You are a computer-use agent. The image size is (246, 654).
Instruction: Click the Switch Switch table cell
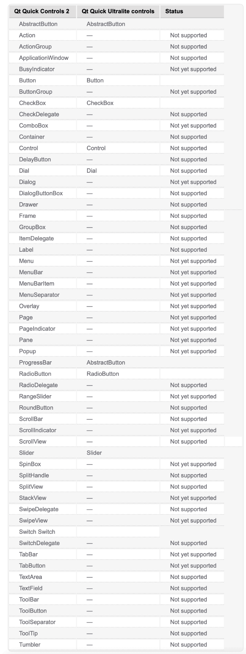click(37, 532)
